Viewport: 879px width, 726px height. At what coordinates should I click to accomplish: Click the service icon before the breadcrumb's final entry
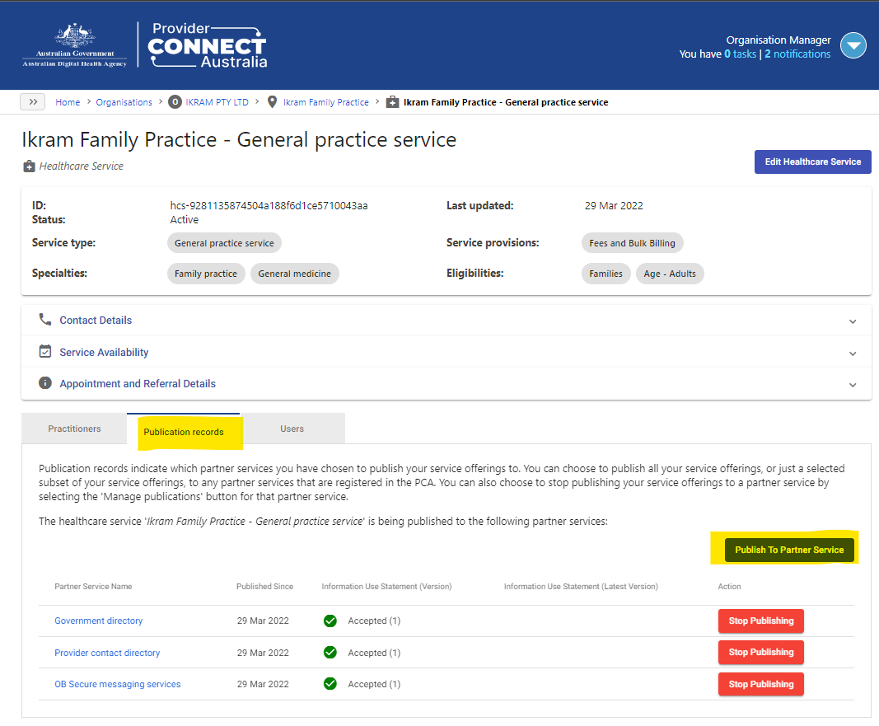coord(392,101)
